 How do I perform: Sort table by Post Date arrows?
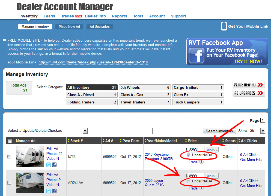(x=121, y=141)
